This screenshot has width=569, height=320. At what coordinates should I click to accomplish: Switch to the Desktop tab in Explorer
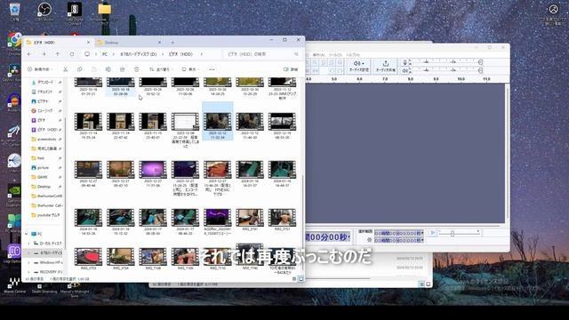pyautogui.click(x=129, y=43)
